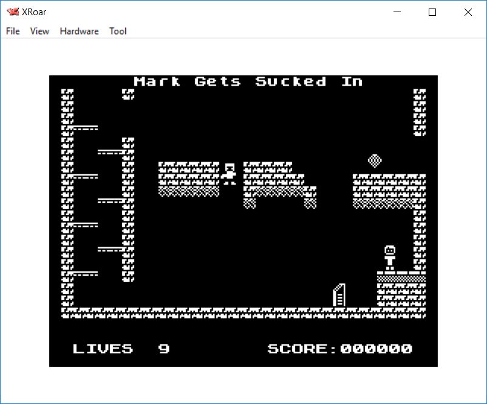Click the brick platform left of the player
This screenshot has width=487, height=404.
tap(189, 179)
